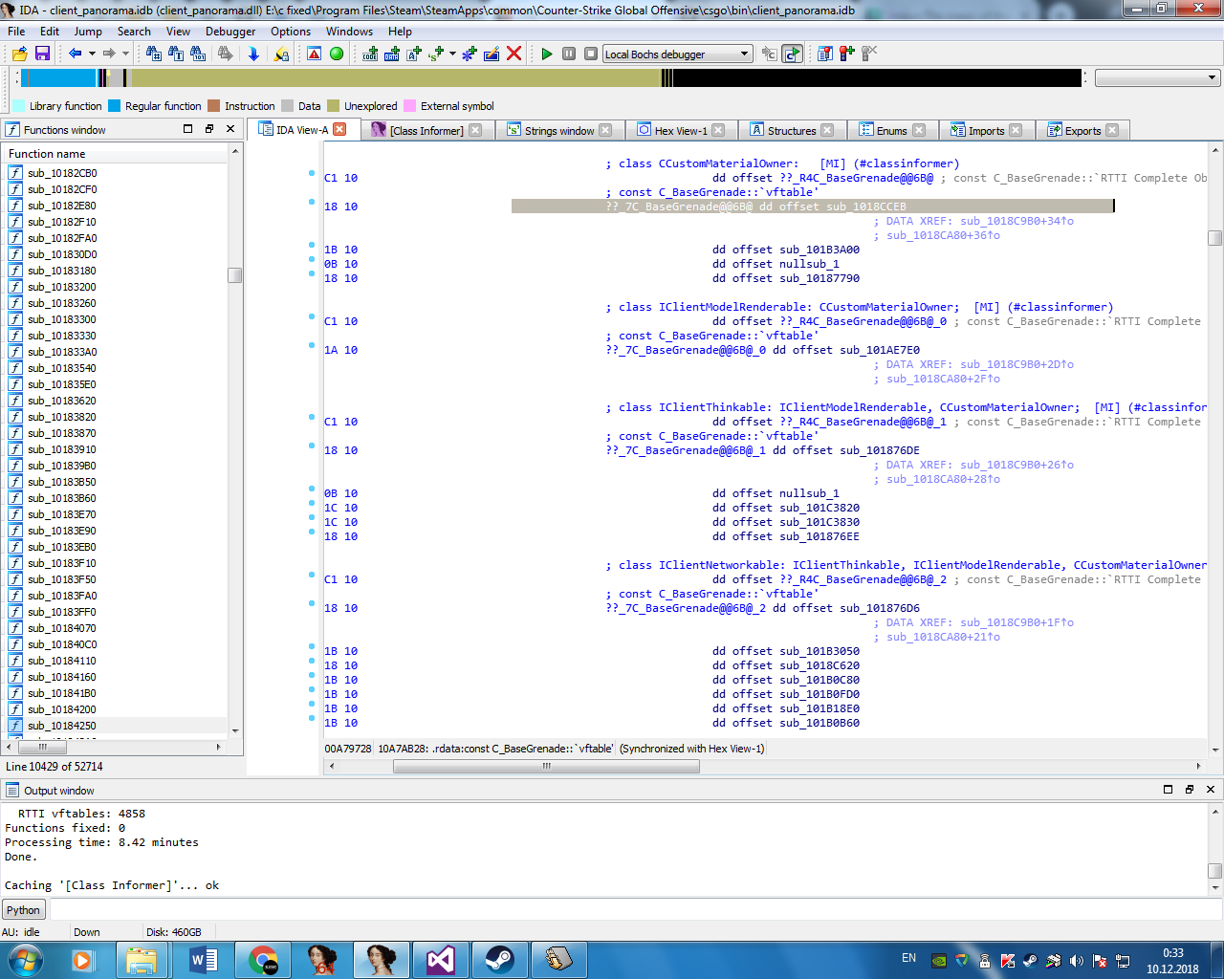The image size is (1224, 979).
Task: Toggle float state of Functions window
Action: (209, 129)
